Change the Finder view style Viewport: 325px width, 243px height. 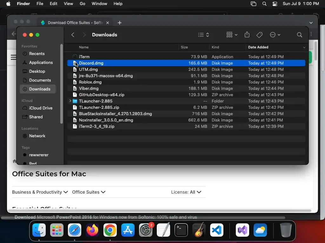point(203,35)
